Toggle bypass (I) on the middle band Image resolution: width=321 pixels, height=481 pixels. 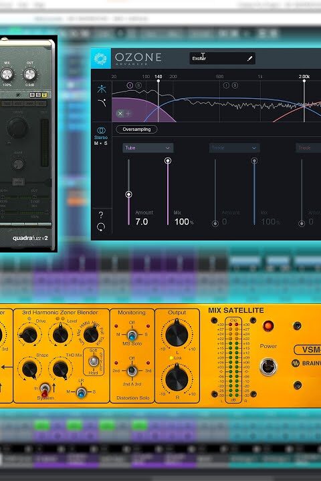point(227,86)
